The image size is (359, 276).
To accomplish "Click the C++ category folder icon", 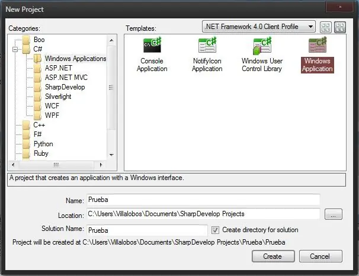I will coord(26,125).
